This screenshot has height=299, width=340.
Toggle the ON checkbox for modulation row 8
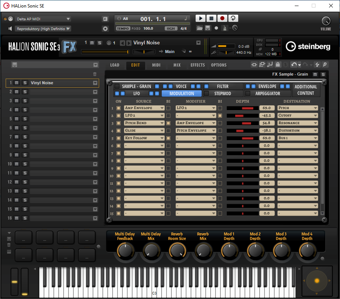point(119,161)
